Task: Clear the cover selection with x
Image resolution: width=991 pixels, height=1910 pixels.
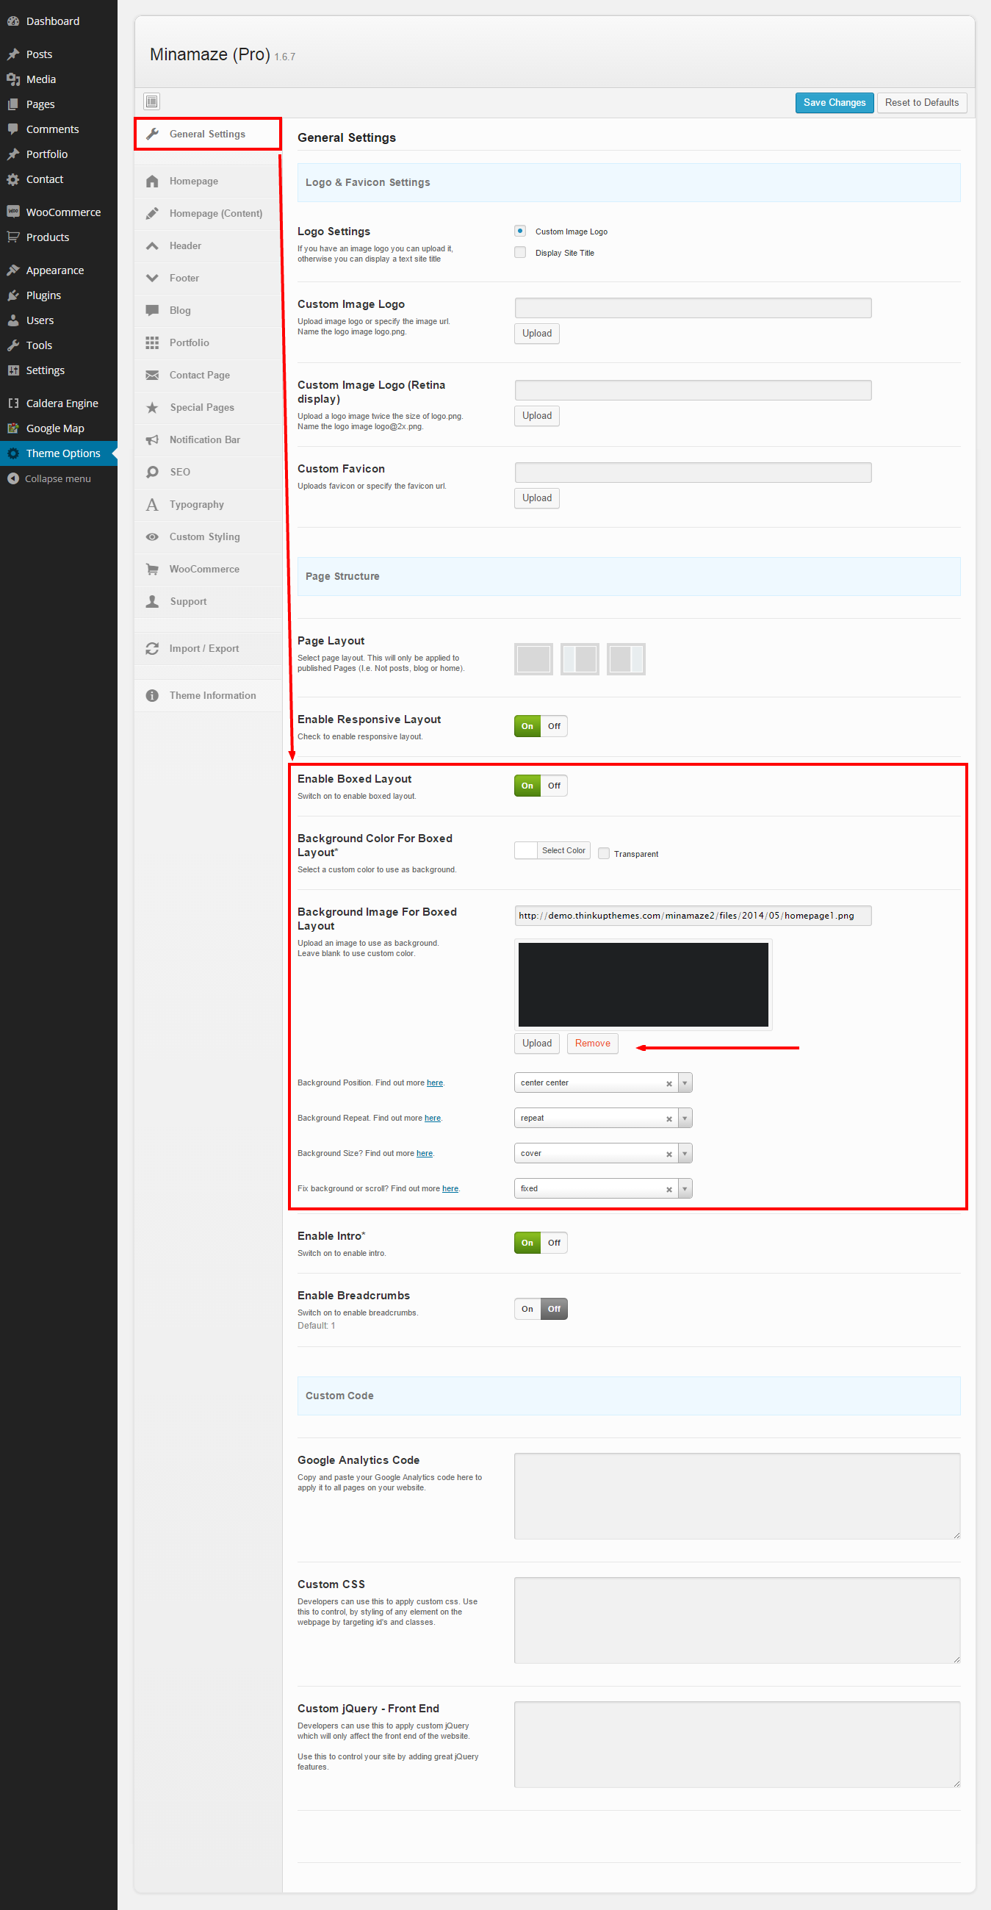Action: [669, 1154]
